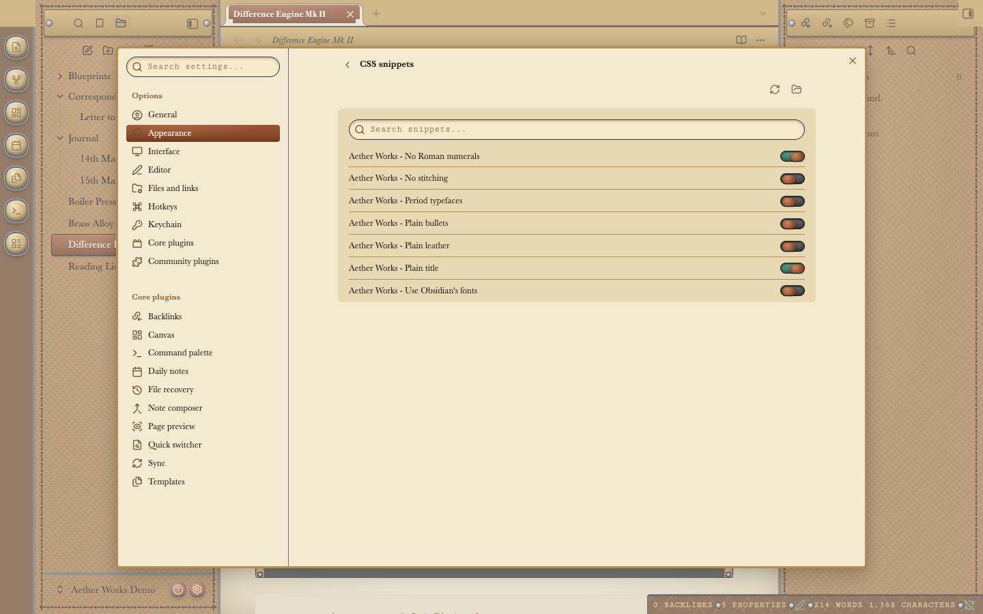The height and width of the screenshot is (614, 983).
Task: Open Hotkeys settings
Action: [x=203, y=207]
